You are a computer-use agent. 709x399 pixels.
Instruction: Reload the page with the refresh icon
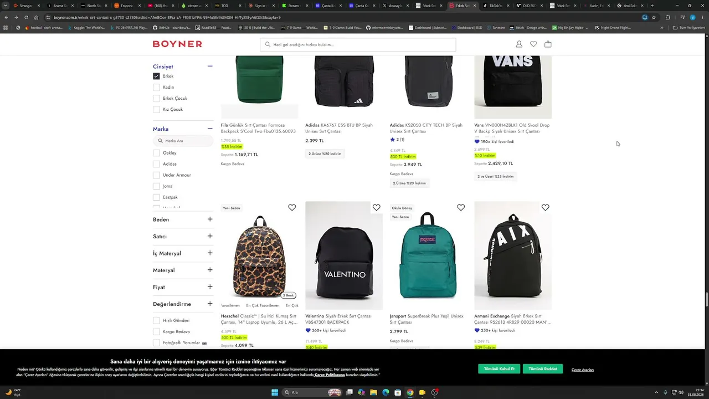point(26,17)
